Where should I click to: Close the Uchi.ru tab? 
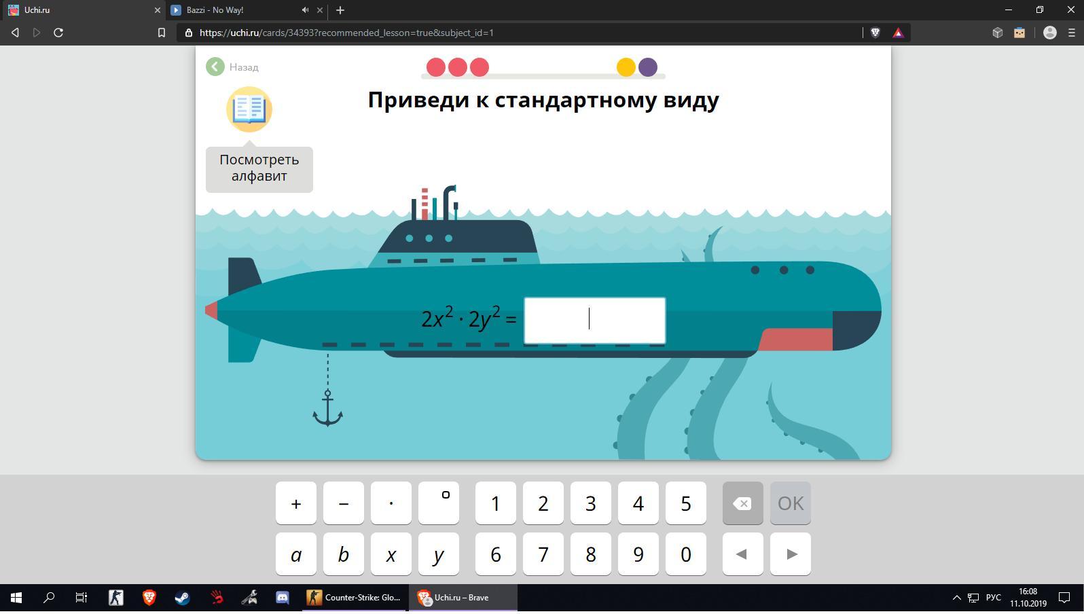pos(157,10)
